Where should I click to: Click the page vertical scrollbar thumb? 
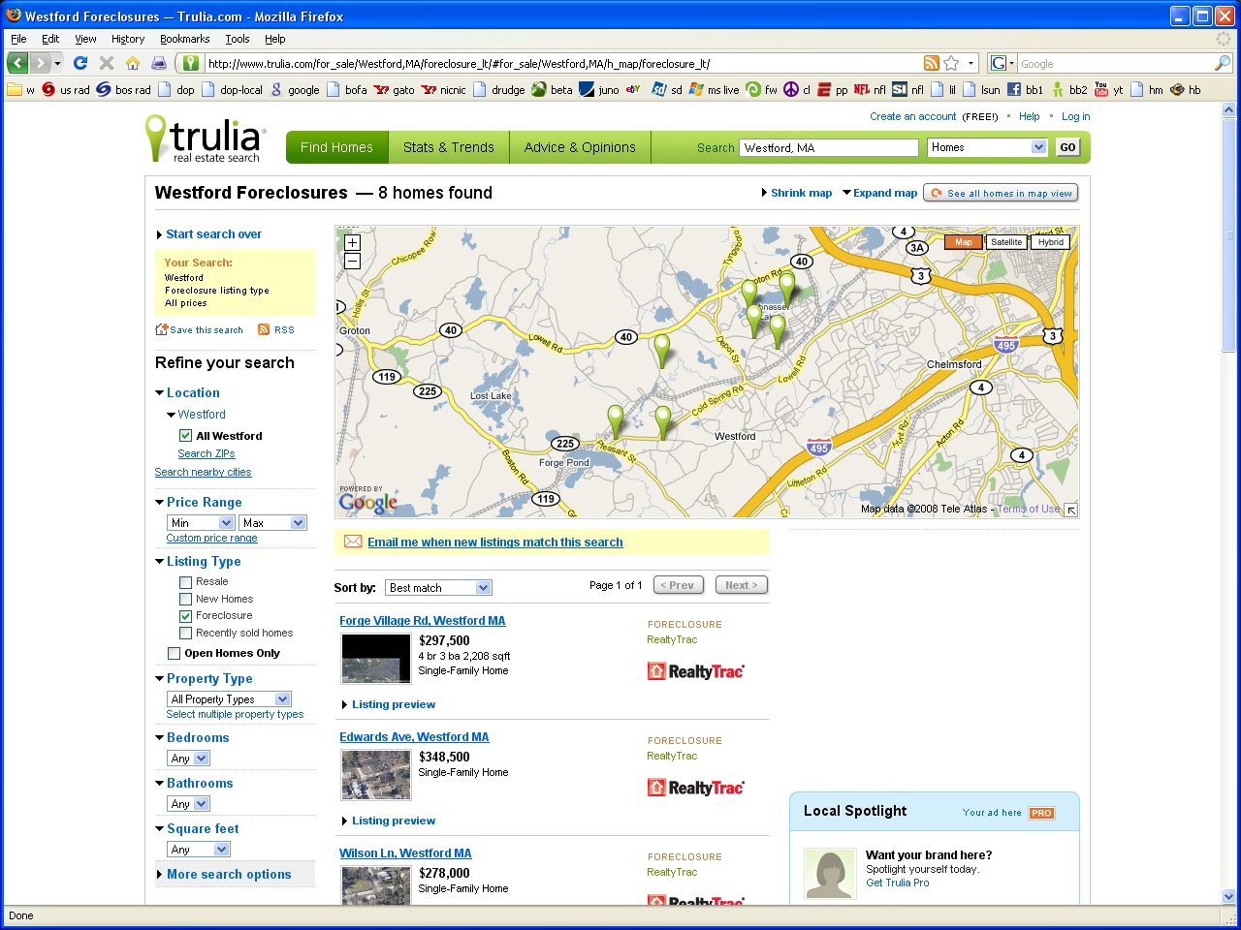point(1229,235)
